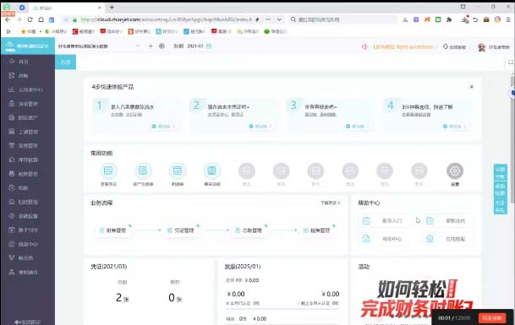Open browser address bar dropdown arrow
This screenshot has width=515, height=325.
[279, 19]
